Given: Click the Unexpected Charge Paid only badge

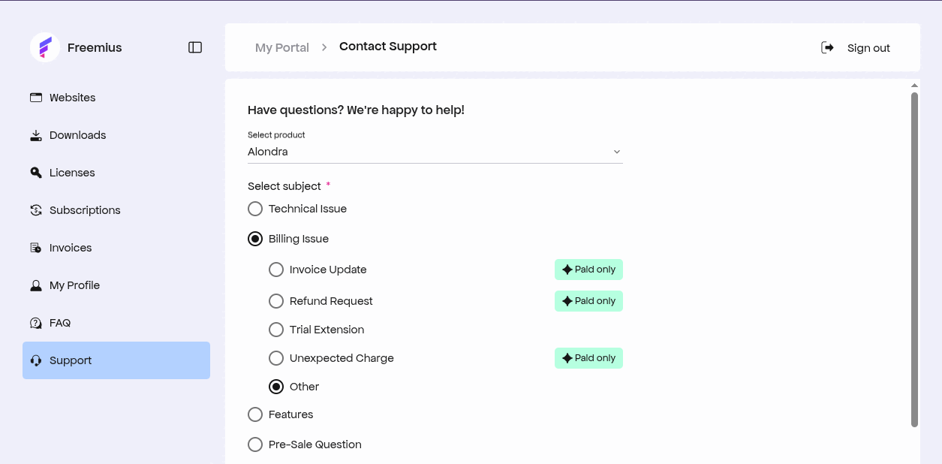Looking at the screenshot, I should 588,358.
